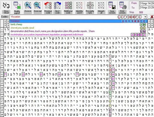154x117 pixels.
Task: Click green boxed letter in row 16
Action: [x=110, y=97]
